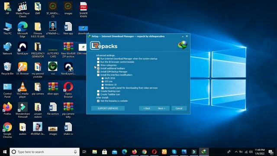The width and height of the screenshot is (277, 156).
Task: Select the Network desktop icon
Action: 7,49
